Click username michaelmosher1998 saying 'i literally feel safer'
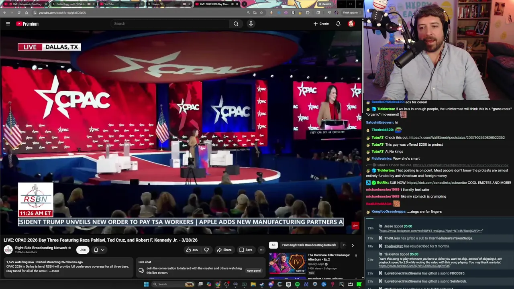 point(383,189)
